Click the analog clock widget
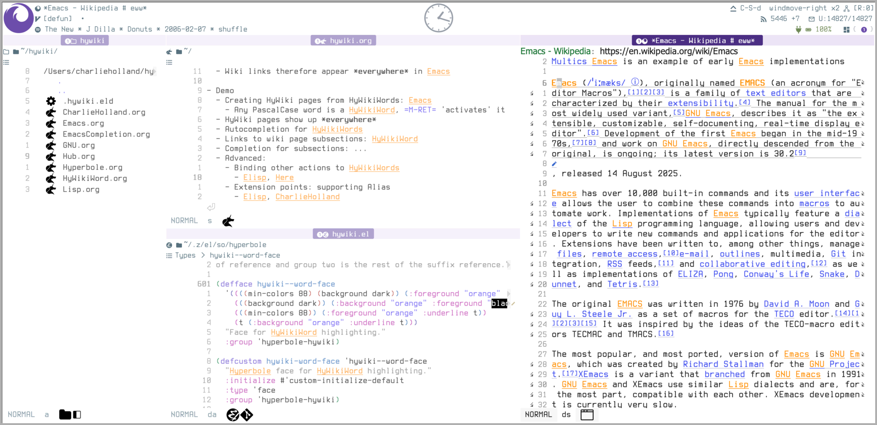The height and width of the screenshot is (425, 877). pyautogui.click(x=438, y=18)
